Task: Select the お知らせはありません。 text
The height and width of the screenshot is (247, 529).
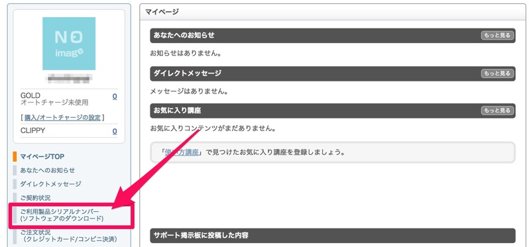Action: coord(186,54)
